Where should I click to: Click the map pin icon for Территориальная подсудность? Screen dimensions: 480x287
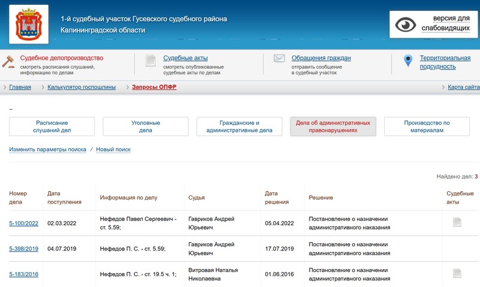(408, 61)
